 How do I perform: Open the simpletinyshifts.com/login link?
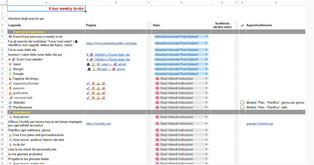coord(111,43)
